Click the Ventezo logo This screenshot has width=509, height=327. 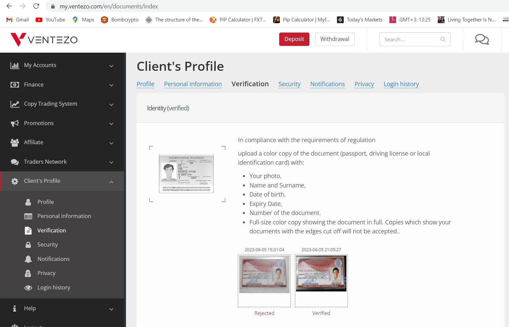44,40
